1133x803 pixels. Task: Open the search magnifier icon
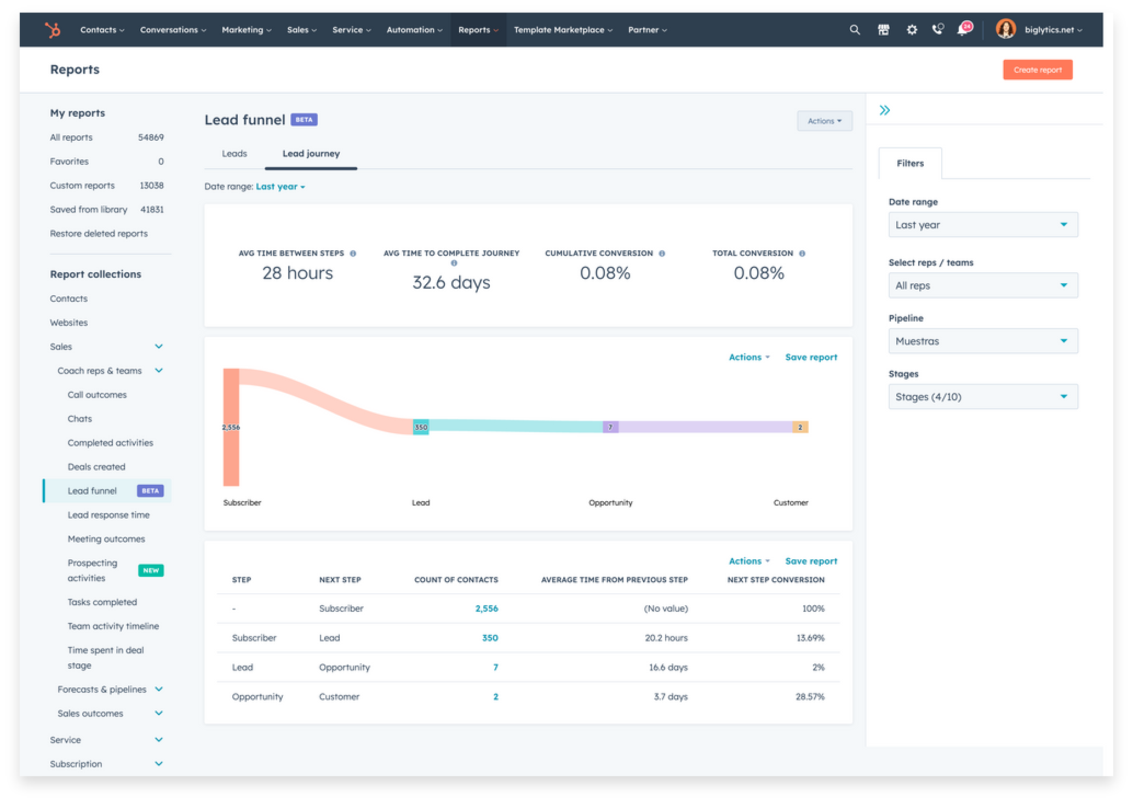(854, 30)
